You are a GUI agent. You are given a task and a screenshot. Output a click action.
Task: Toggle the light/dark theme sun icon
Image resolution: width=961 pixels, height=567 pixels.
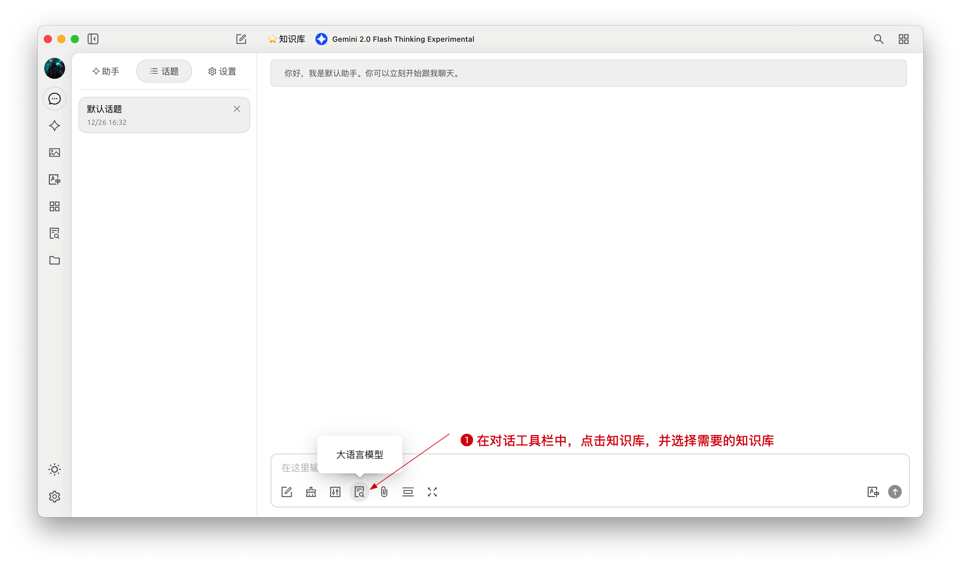55,469
